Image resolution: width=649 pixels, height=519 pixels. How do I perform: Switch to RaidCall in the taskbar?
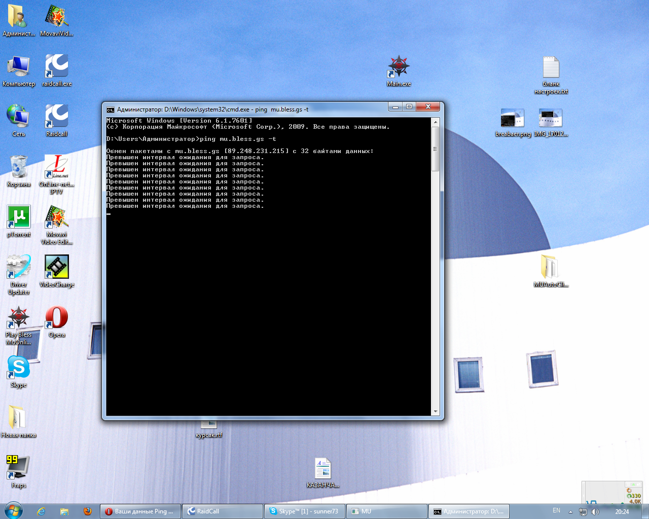pos(223,511)
